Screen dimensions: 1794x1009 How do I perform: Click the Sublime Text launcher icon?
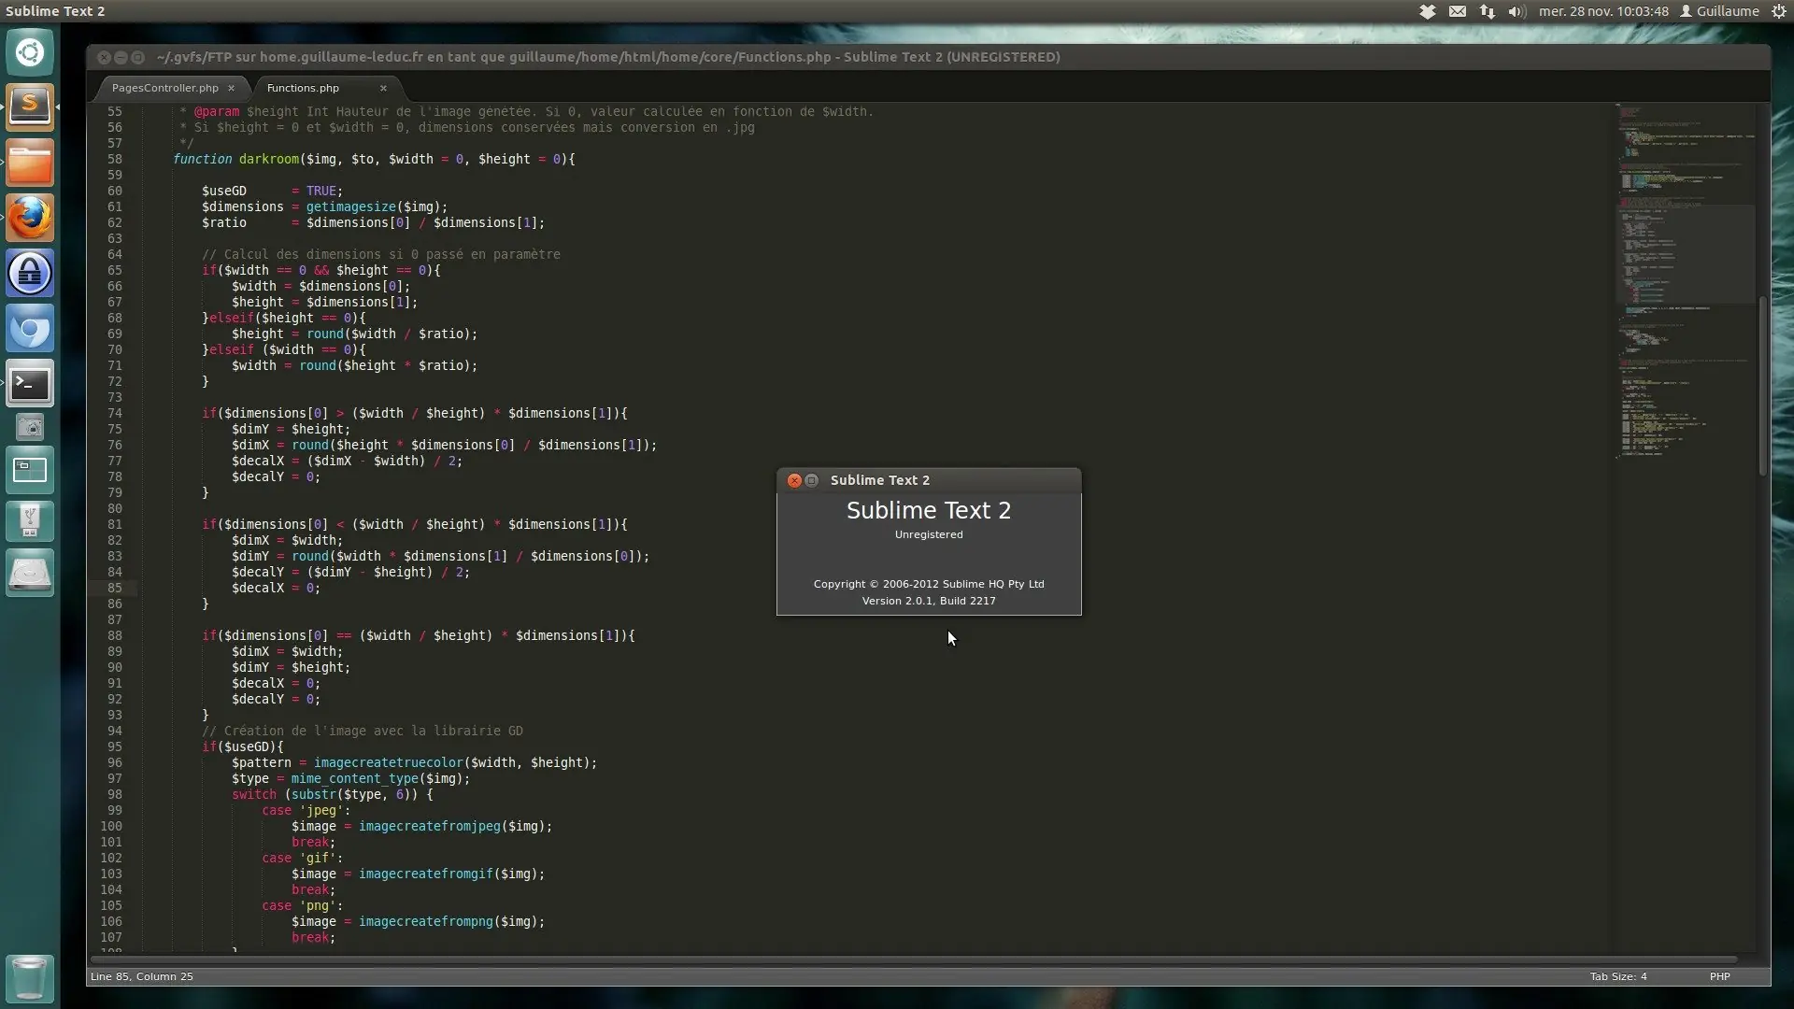click(30, 107)
